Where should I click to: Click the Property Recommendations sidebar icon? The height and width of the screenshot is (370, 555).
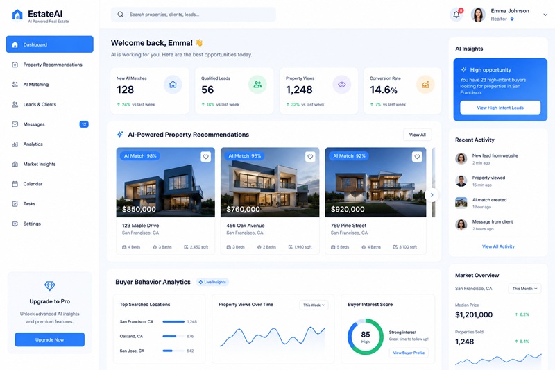[x=15, y=65]
